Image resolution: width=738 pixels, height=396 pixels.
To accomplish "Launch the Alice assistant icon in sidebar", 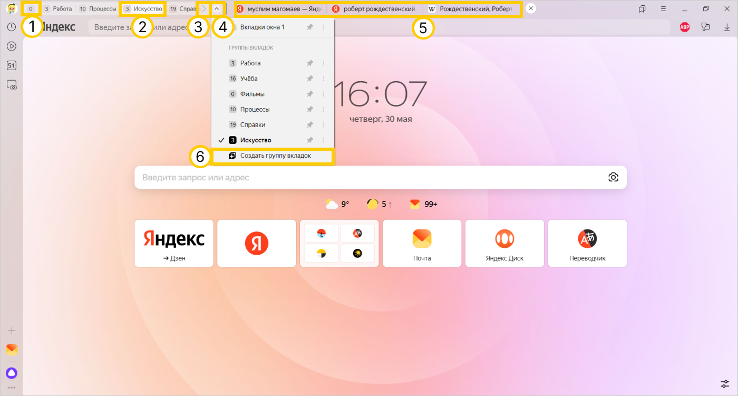I will [12, 373].
